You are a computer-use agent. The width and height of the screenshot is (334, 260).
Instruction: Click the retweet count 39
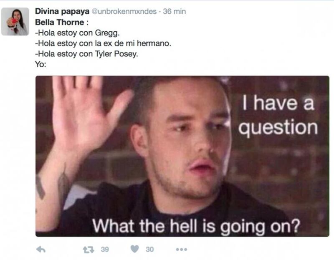[105, 249]
